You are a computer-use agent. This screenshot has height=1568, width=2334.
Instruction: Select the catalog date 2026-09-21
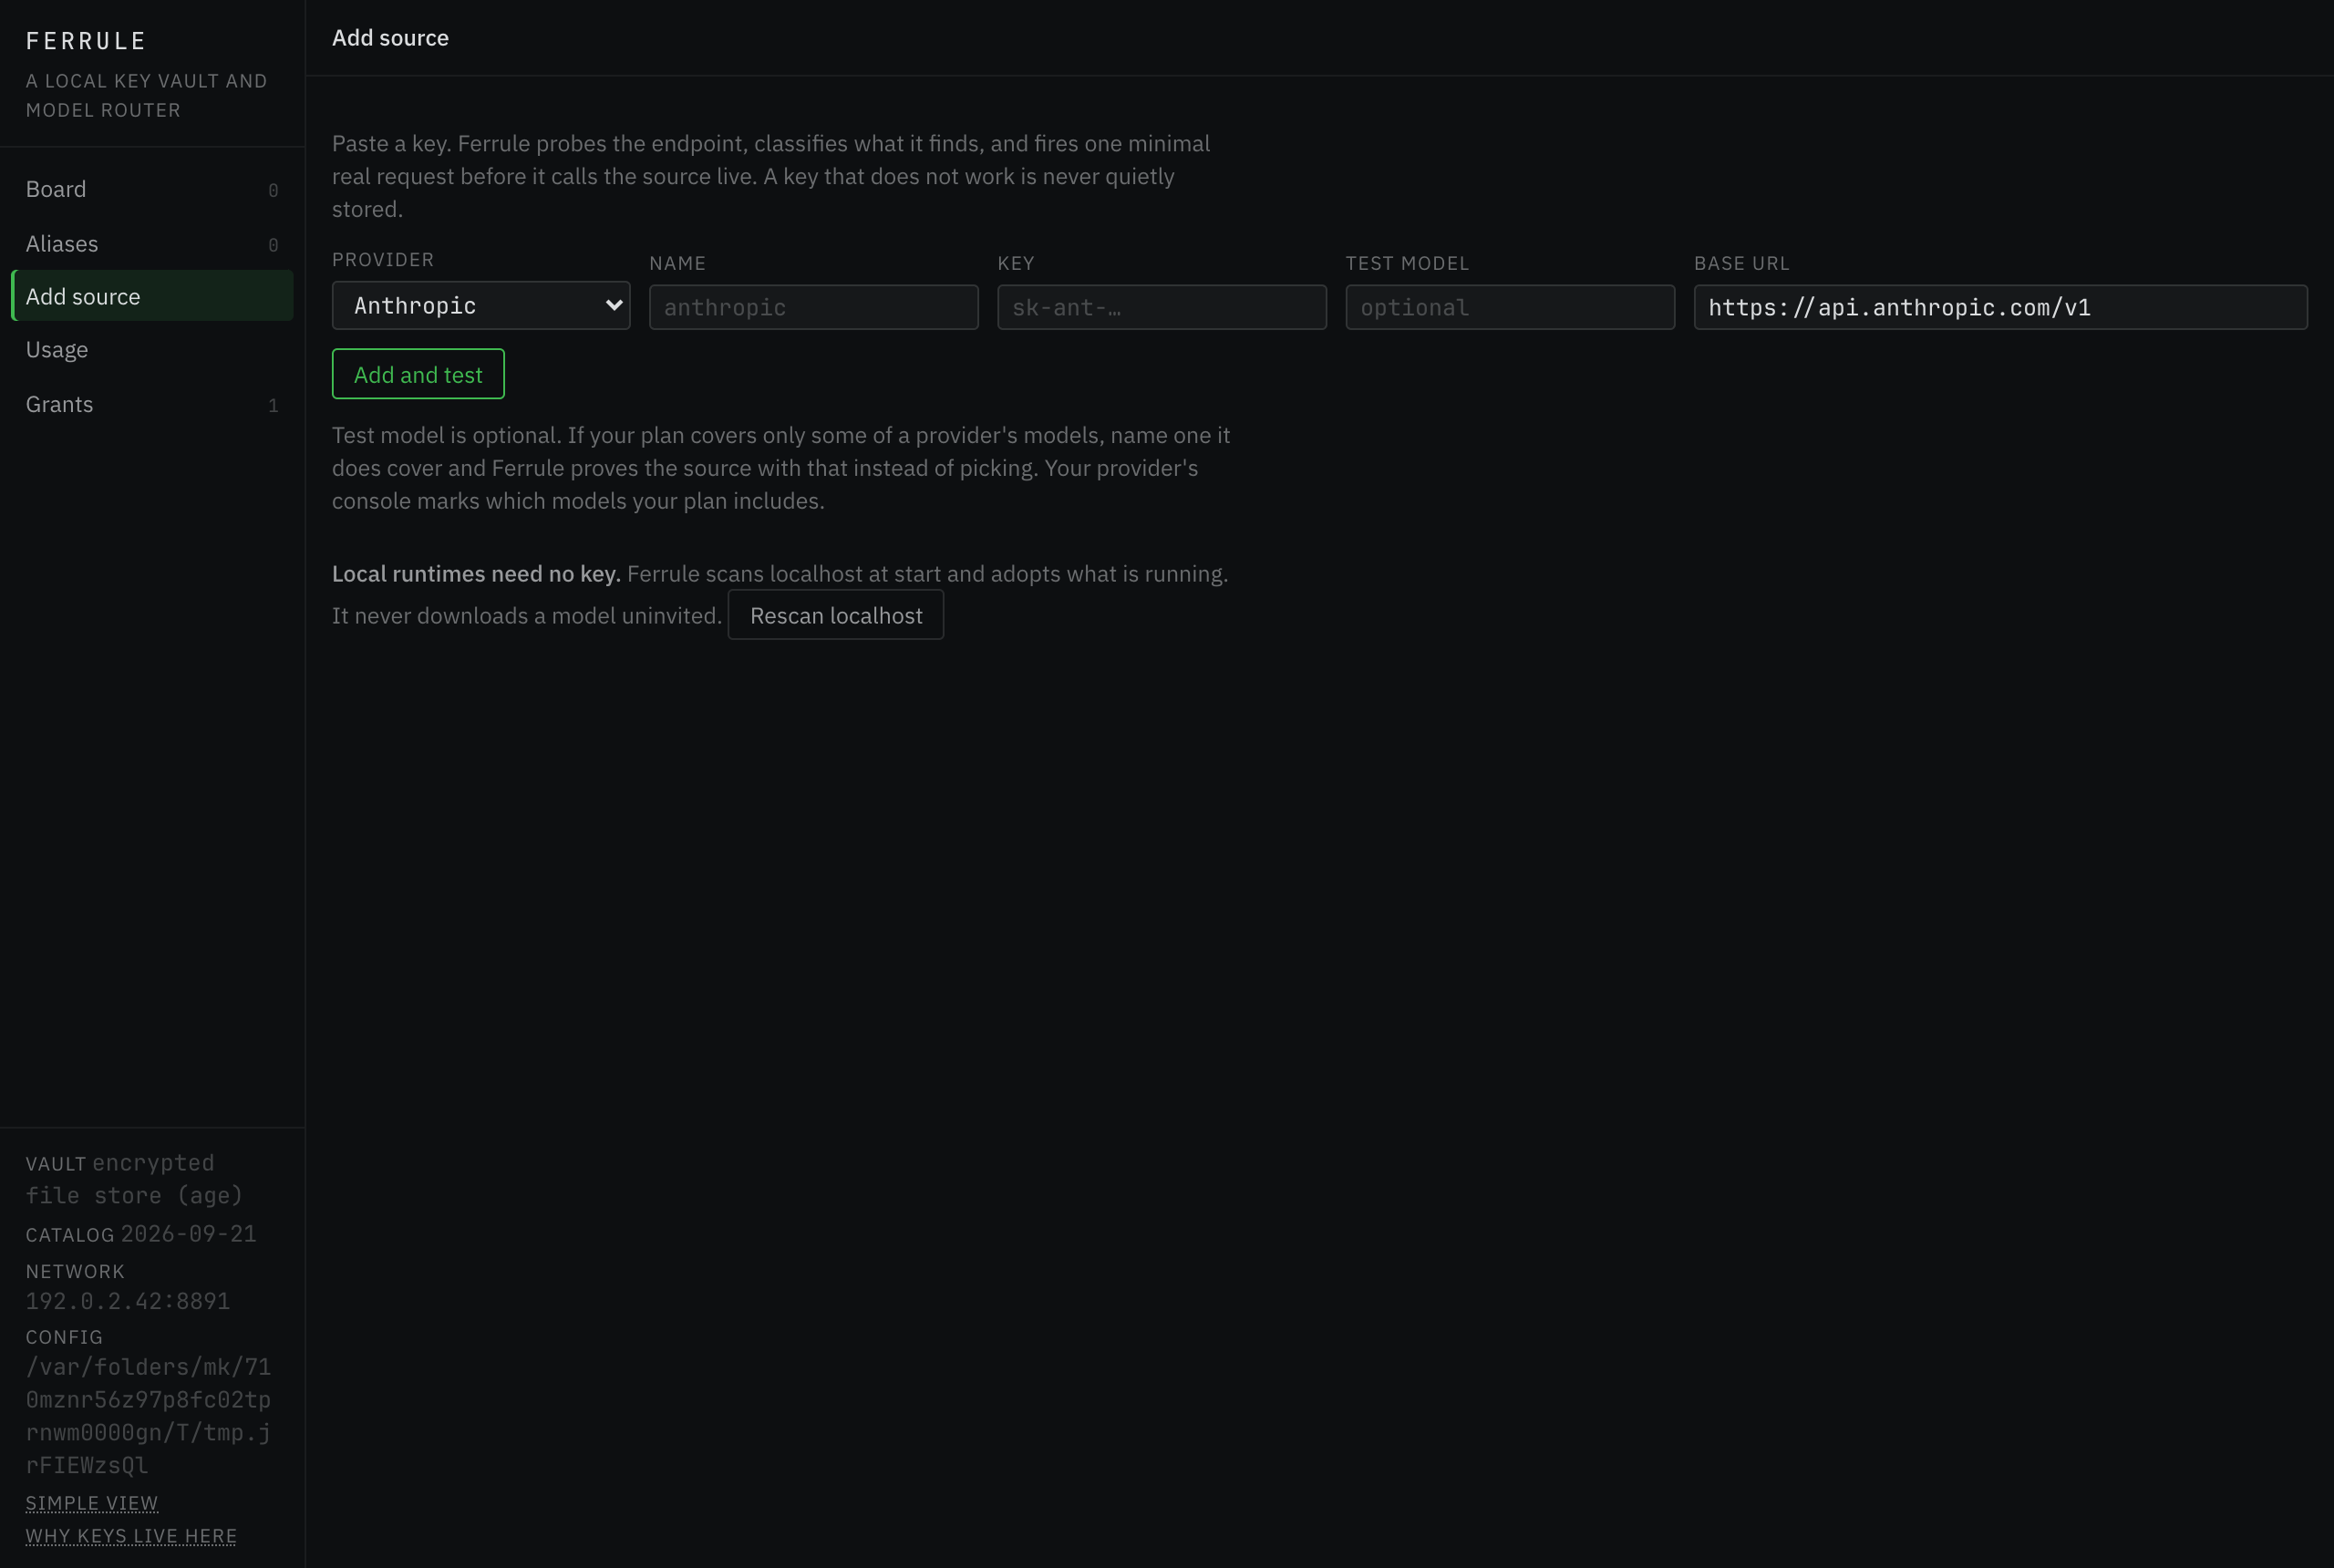(x=188, y=1234)
